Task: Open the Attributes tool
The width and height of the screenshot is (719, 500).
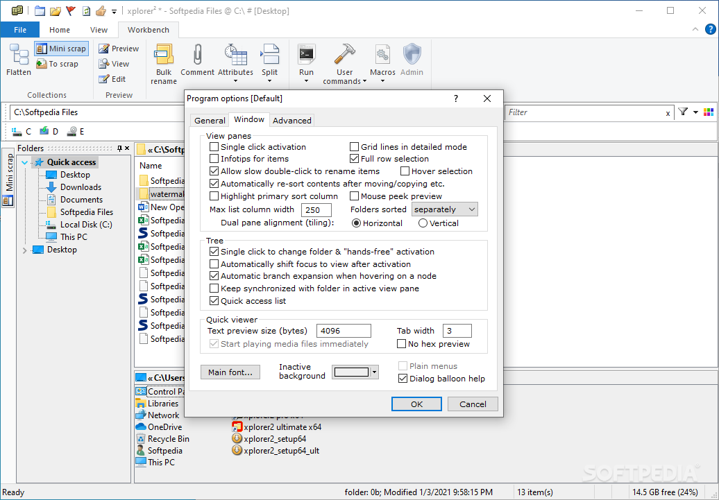Action: click(235, 60)
